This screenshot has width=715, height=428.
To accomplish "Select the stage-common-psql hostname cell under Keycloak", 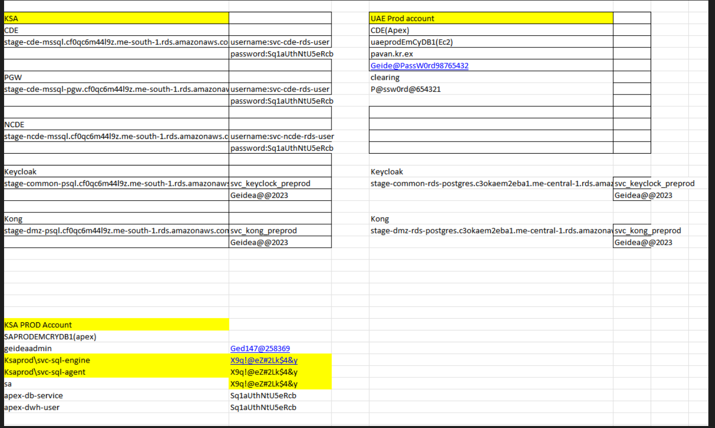I will (x=116, y=183).
